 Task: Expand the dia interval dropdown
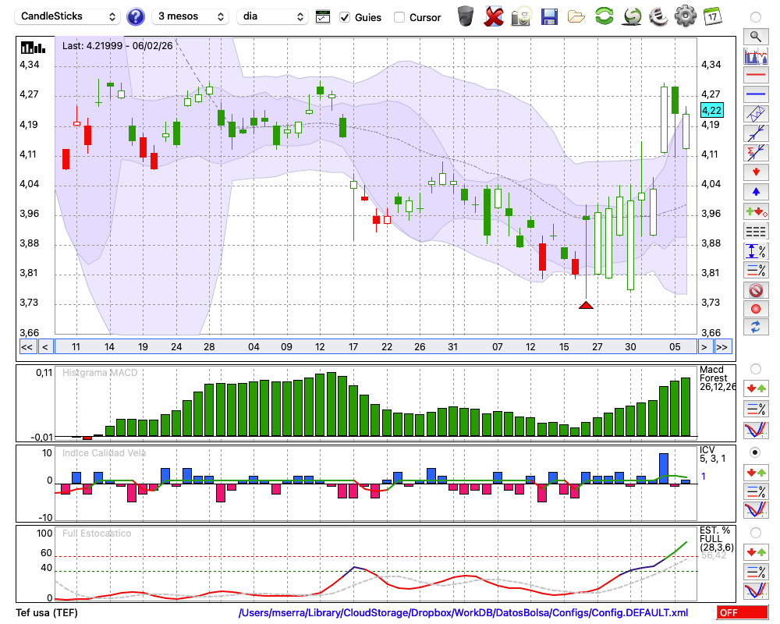tap(272, 16)
